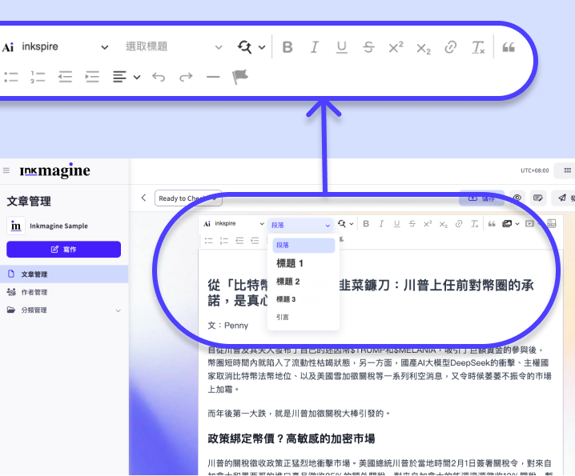The width and height of the screenshot is (575, 476).
Task: Undo using the enlarged toolbar arrow
Action: coord(159,77)
